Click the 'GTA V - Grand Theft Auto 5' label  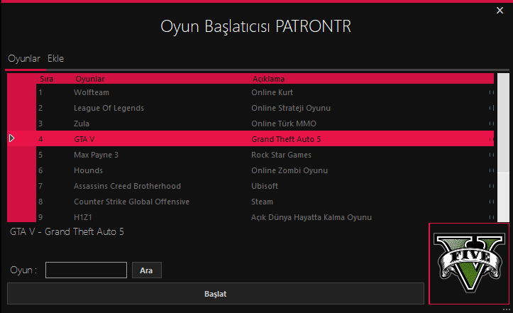(x=67, y=232)
